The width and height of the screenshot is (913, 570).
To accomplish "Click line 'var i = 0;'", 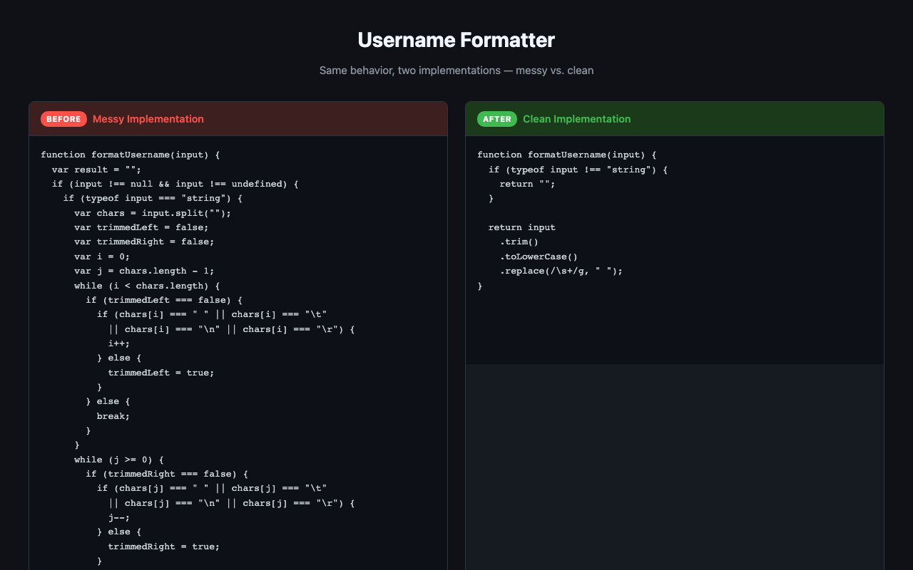I will click(x=102, y=256).
